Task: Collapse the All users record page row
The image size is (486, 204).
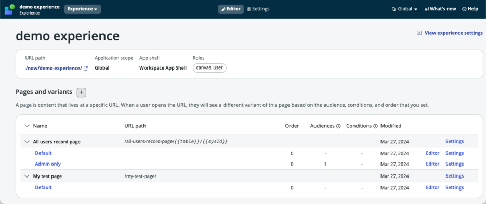Action: click(x=27, y=142)
